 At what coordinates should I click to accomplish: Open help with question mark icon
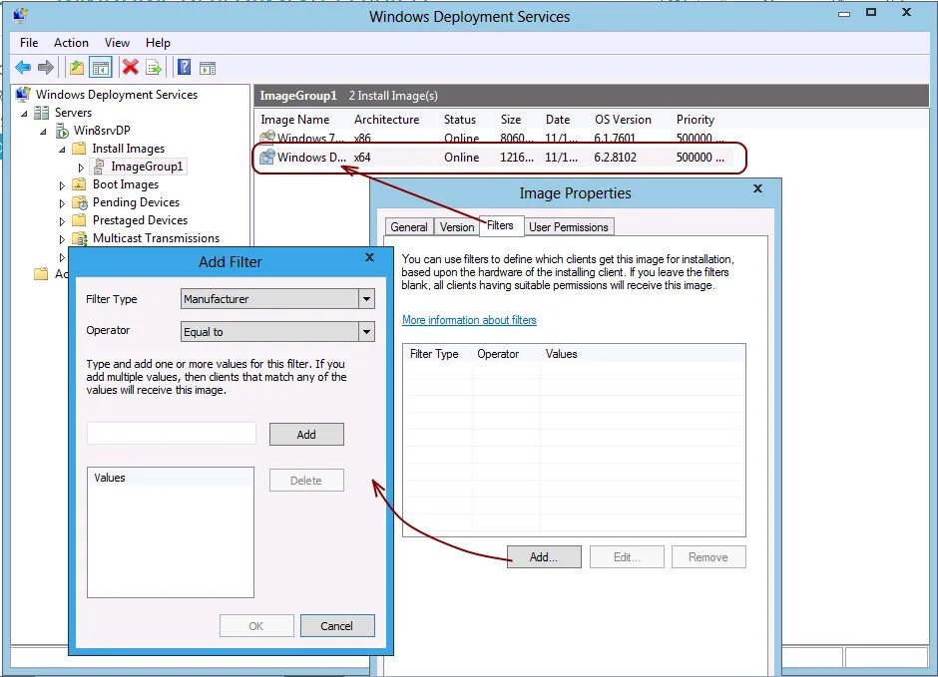pyautogui.click(x=185, y=67)
